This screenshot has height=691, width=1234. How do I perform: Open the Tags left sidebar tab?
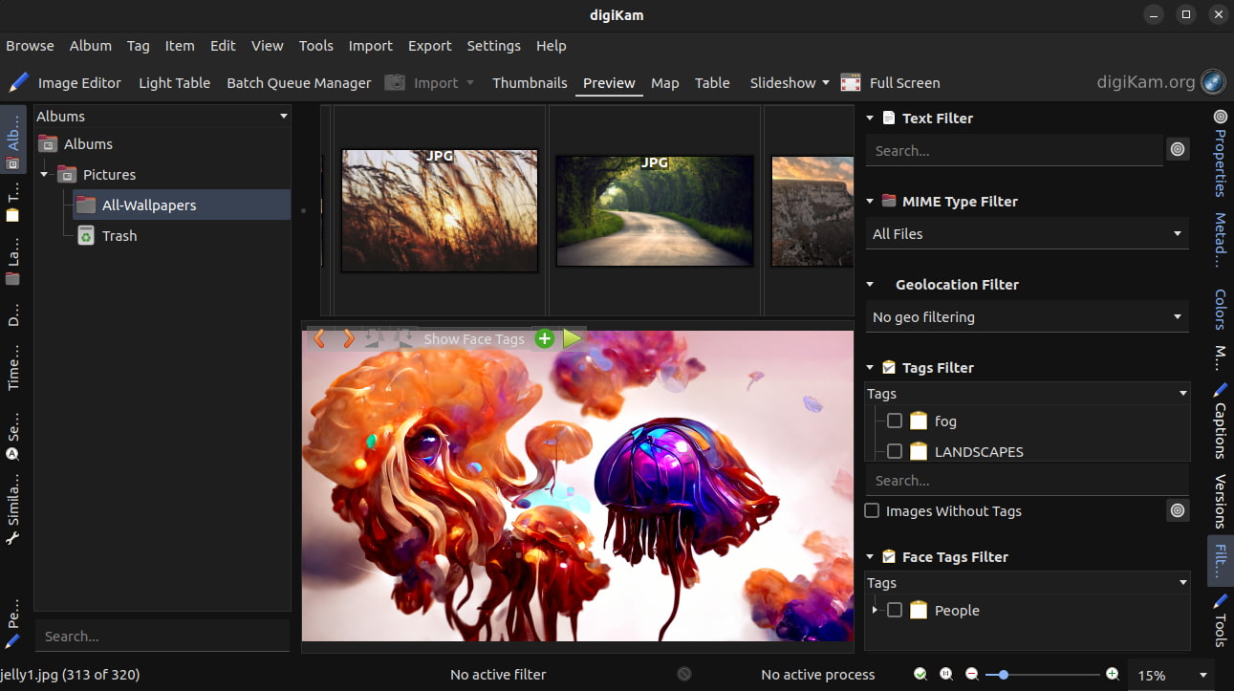pyautogui.click(x=12, y=205)
